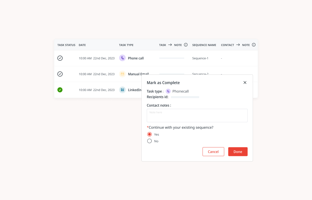Select Yes to continue the existing sequence

tap(149, 134)
